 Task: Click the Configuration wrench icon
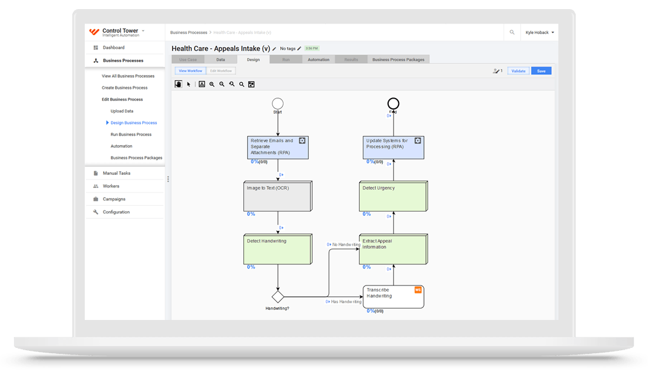(96, 212)
